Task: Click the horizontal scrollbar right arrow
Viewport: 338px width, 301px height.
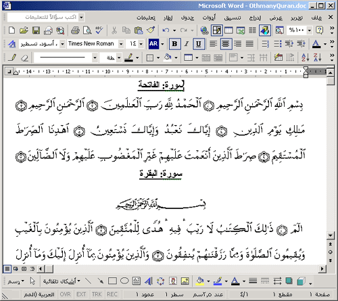Action: click(322, 269)
